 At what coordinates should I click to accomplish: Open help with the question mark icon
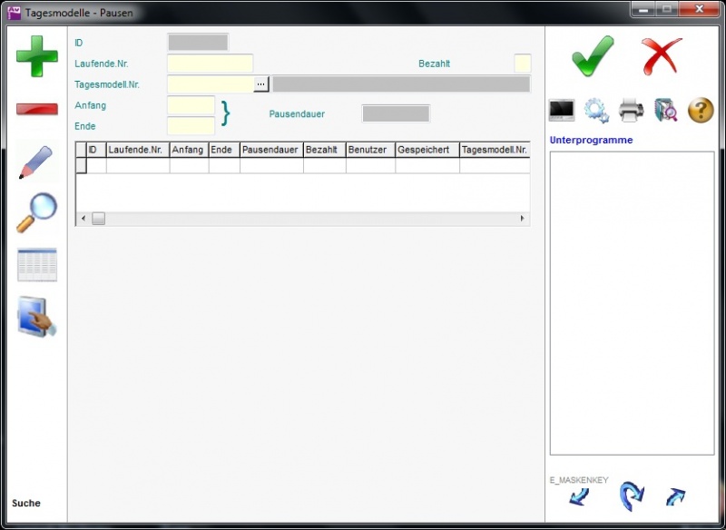point(701,111)
